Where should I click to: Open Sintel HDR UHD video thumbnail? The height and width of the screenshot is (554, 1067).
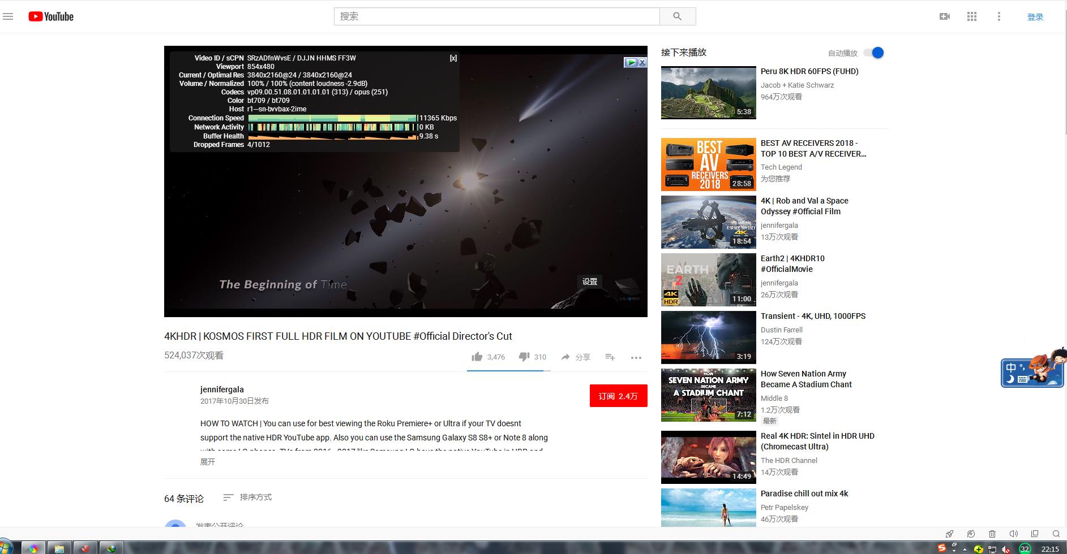point(709,457)
